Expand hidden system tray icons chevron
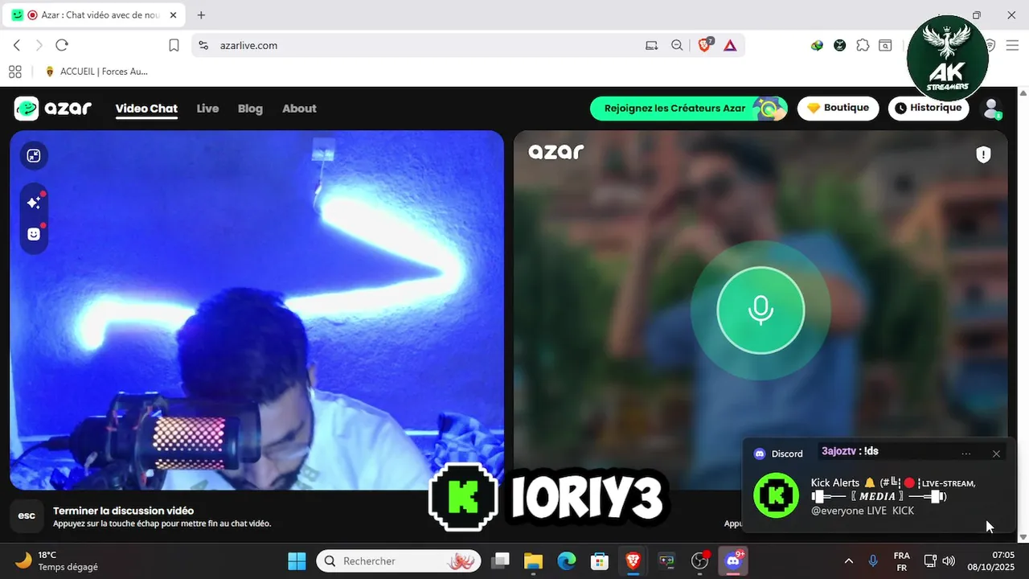 849,561
